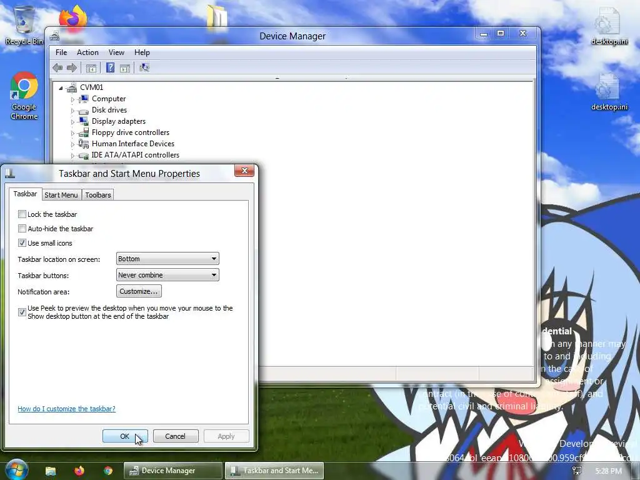The width and height of the screenshot is (640, 480).
Task: Select the lower desktop.ini file icon
Action: click(x=609, y=92)
